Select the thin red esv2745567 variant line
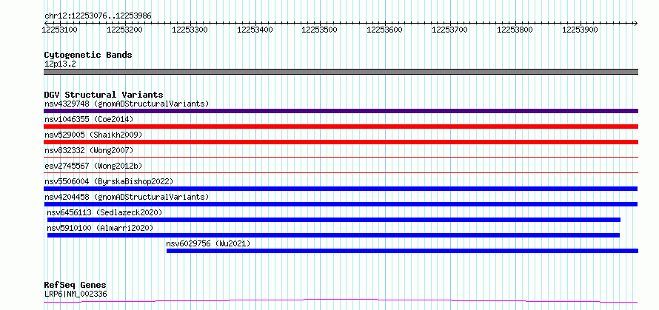659x310 pixels. (341, 172)
